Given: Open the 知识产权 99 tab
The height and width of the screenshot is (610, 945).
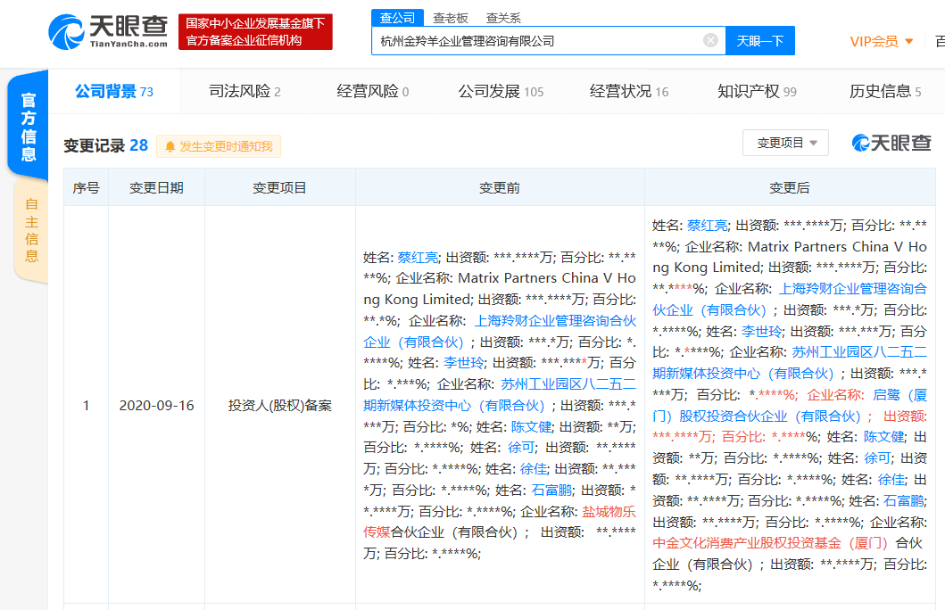Looking at the screenshot, I should point(757,92).
